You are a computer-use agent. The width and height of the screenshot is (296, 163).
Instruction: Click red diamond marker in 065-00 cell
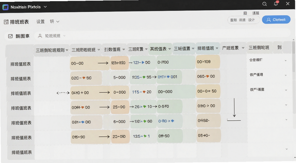[x=208, y=76]
